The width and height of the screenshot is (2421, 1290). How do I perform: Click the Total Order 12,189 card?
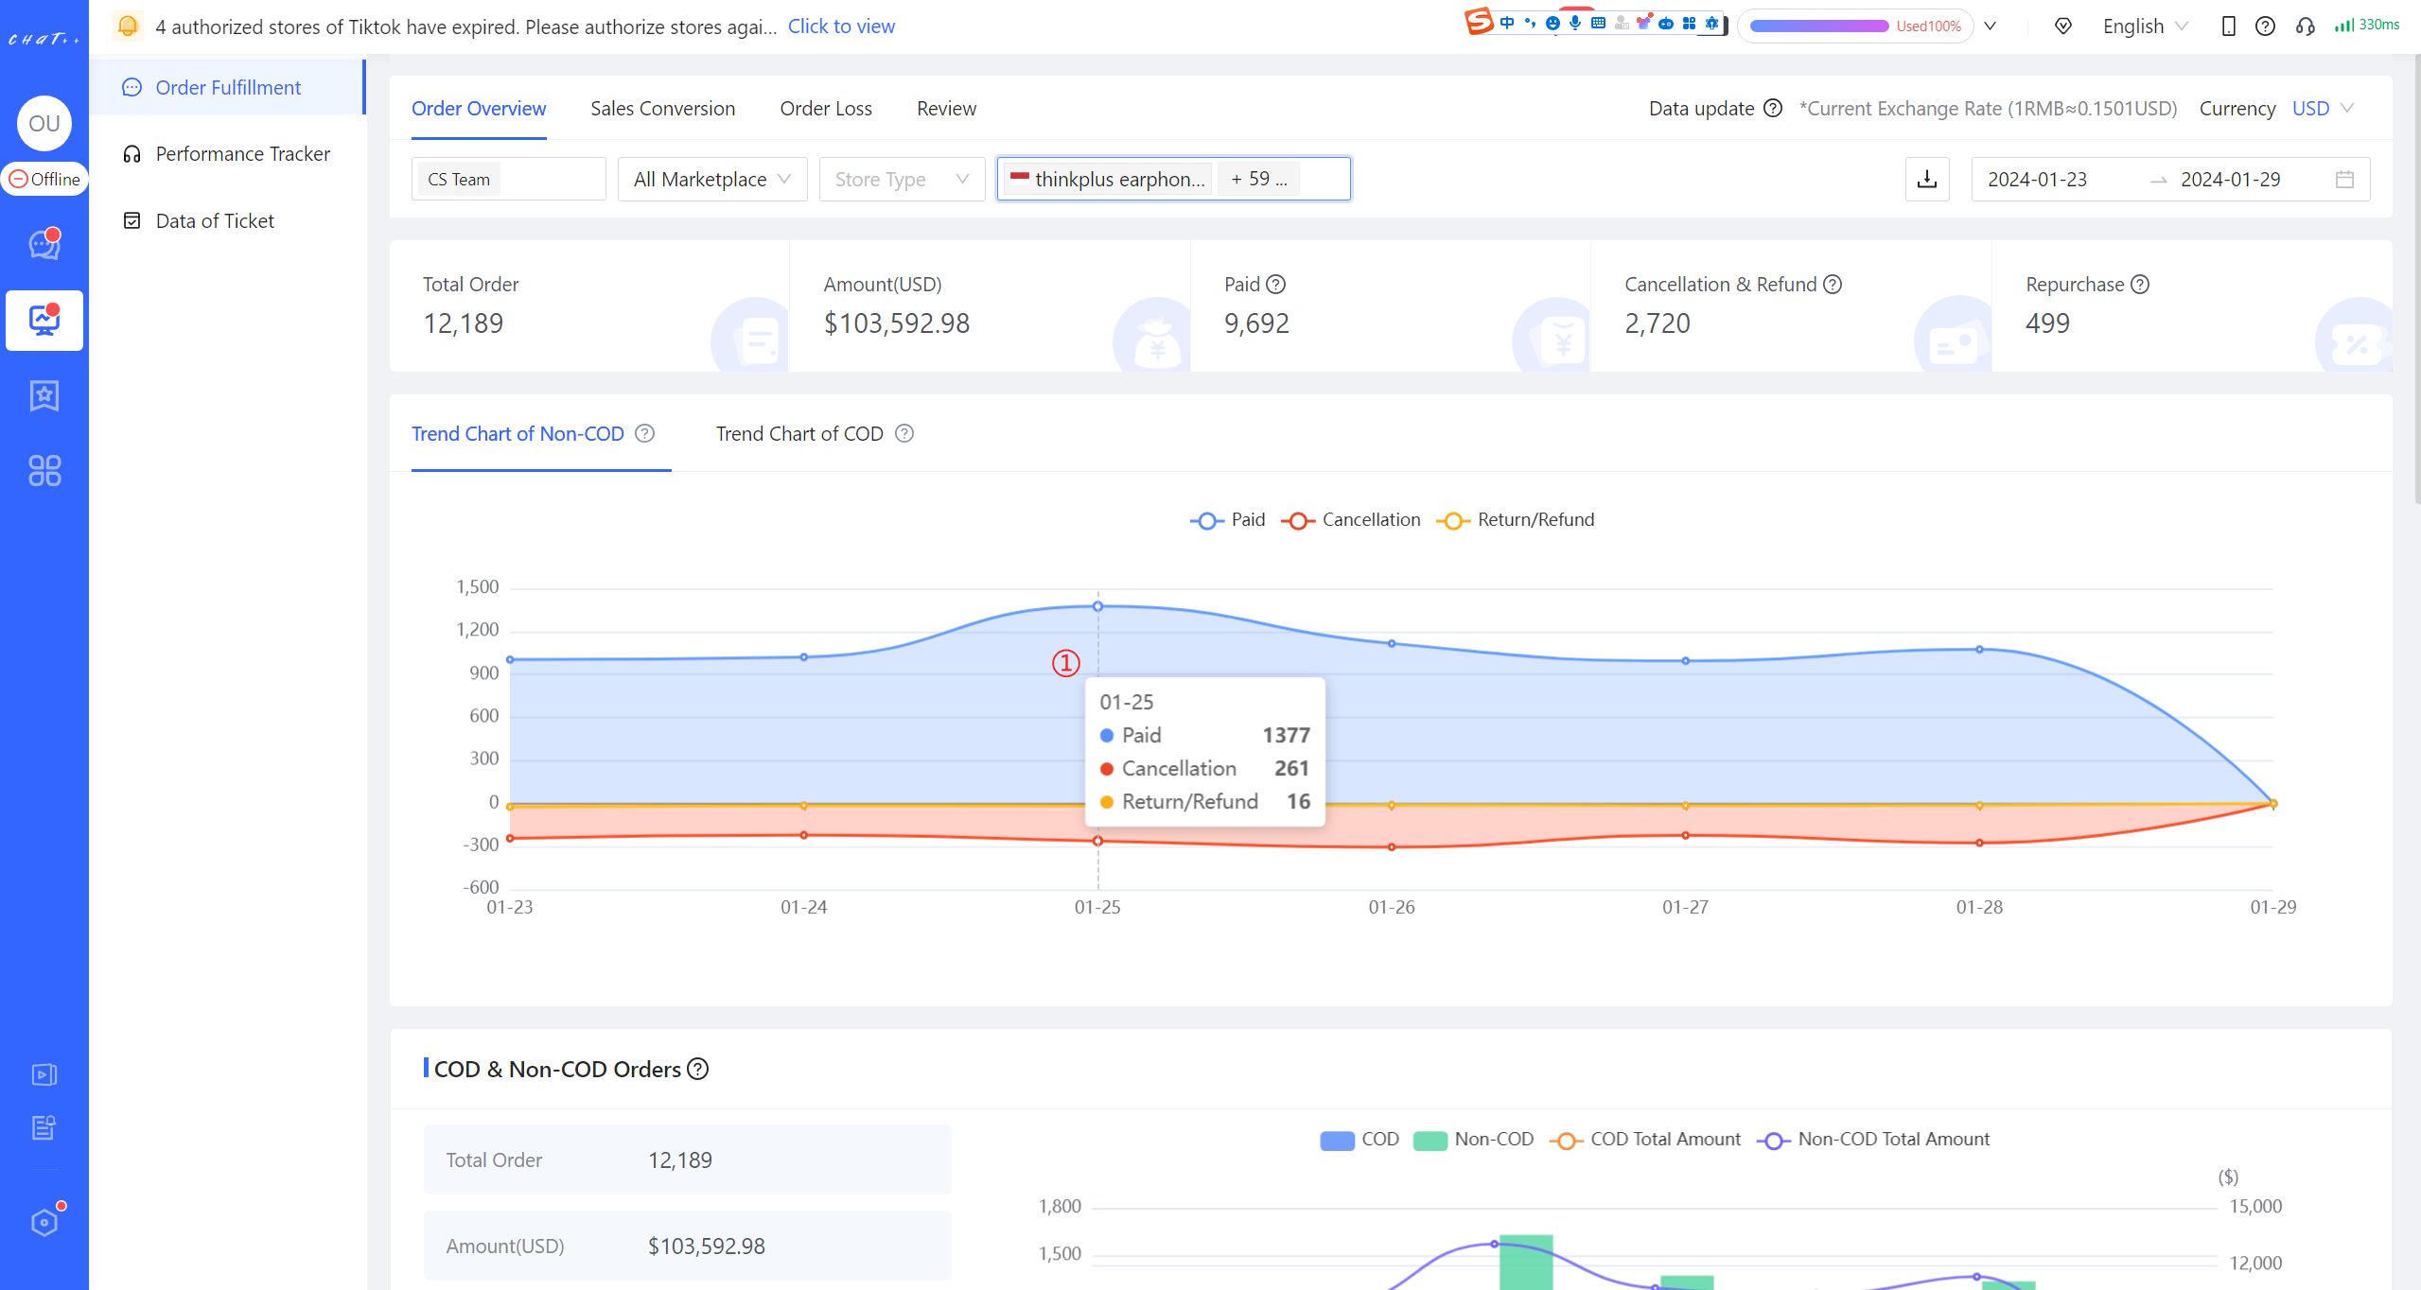[x=589, y=305]
